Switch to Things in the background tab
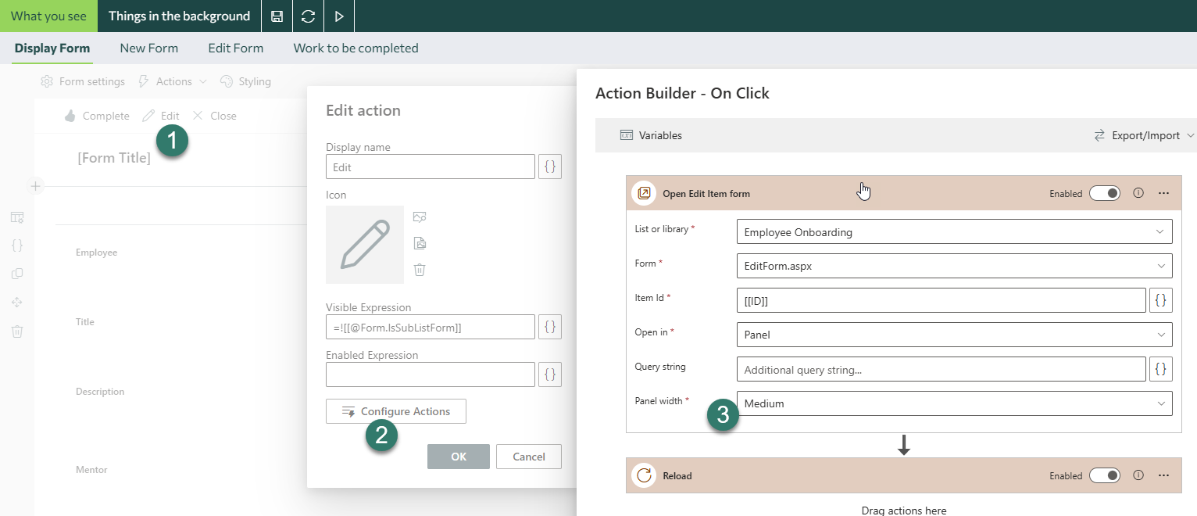 pyautogui.click(x=179, y=16)
